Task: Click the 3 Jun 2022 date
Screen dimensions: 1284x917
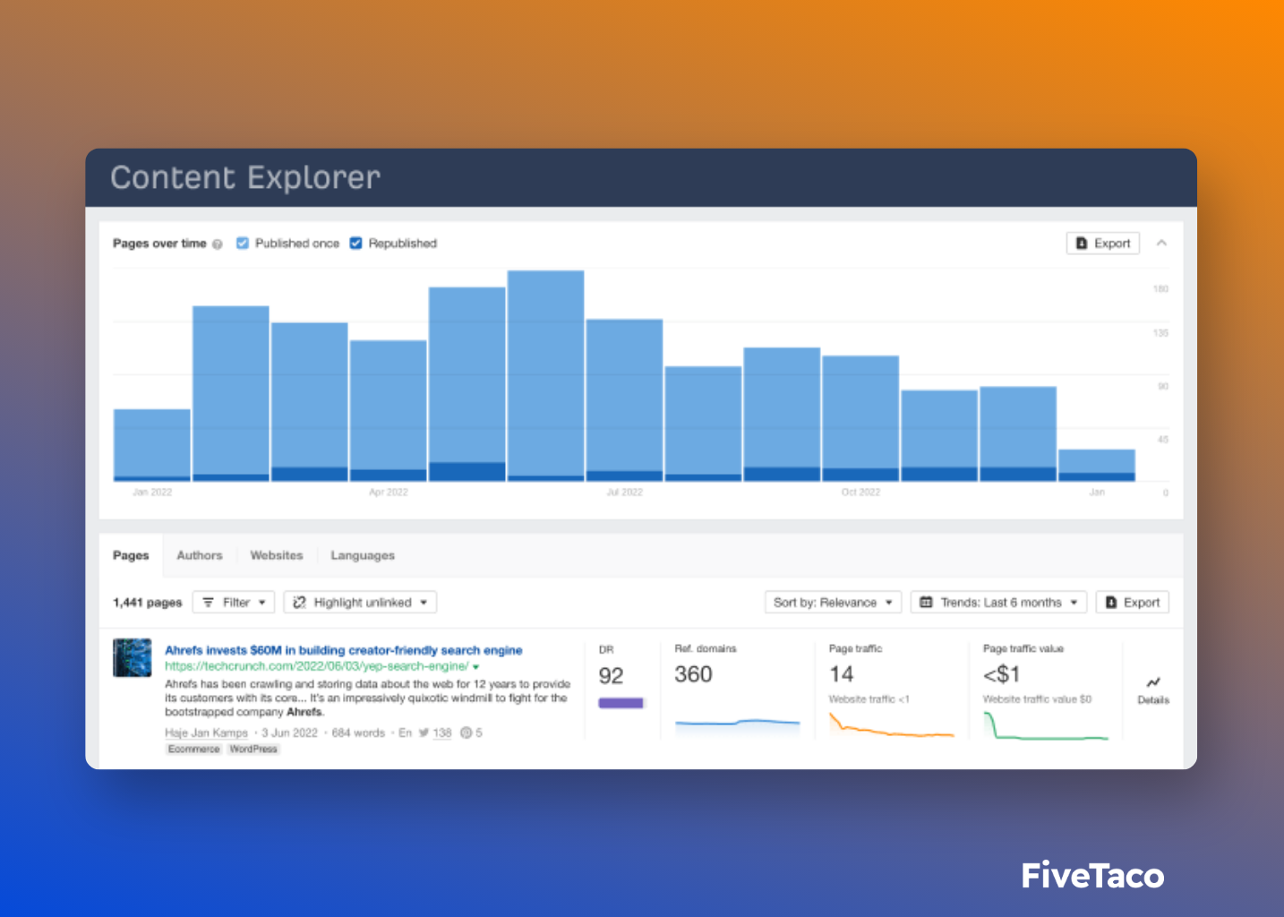Action: [289, 733]
